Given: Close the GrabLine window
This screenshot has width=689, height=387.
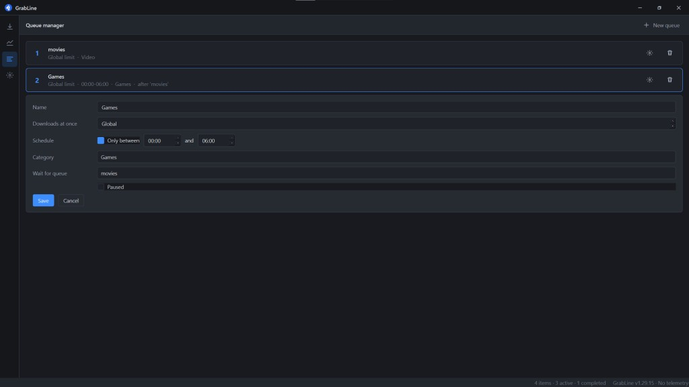Looking at the screenshot, I should (678, 8).
